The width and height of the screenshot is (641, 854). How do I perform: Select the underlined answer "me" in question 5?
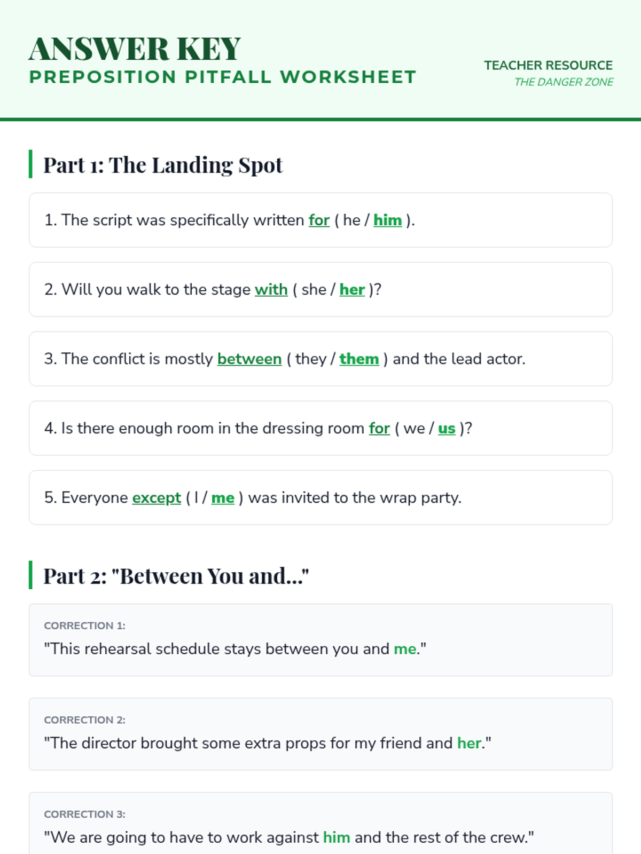point(223,498)
